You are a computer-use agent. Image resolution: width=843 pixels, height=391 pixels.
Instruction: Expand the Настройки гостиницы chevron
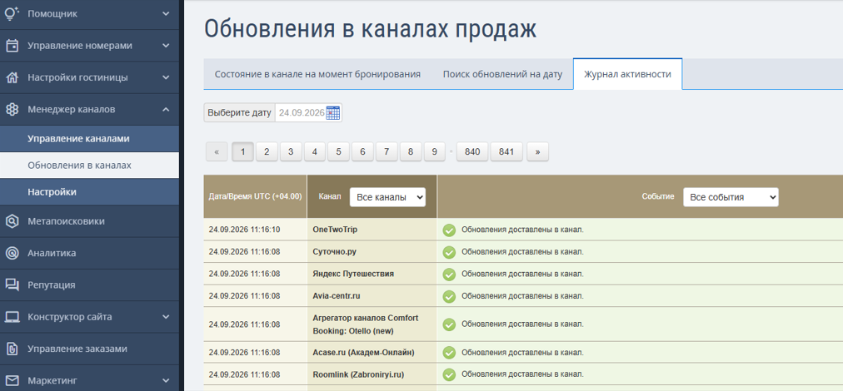166,77
